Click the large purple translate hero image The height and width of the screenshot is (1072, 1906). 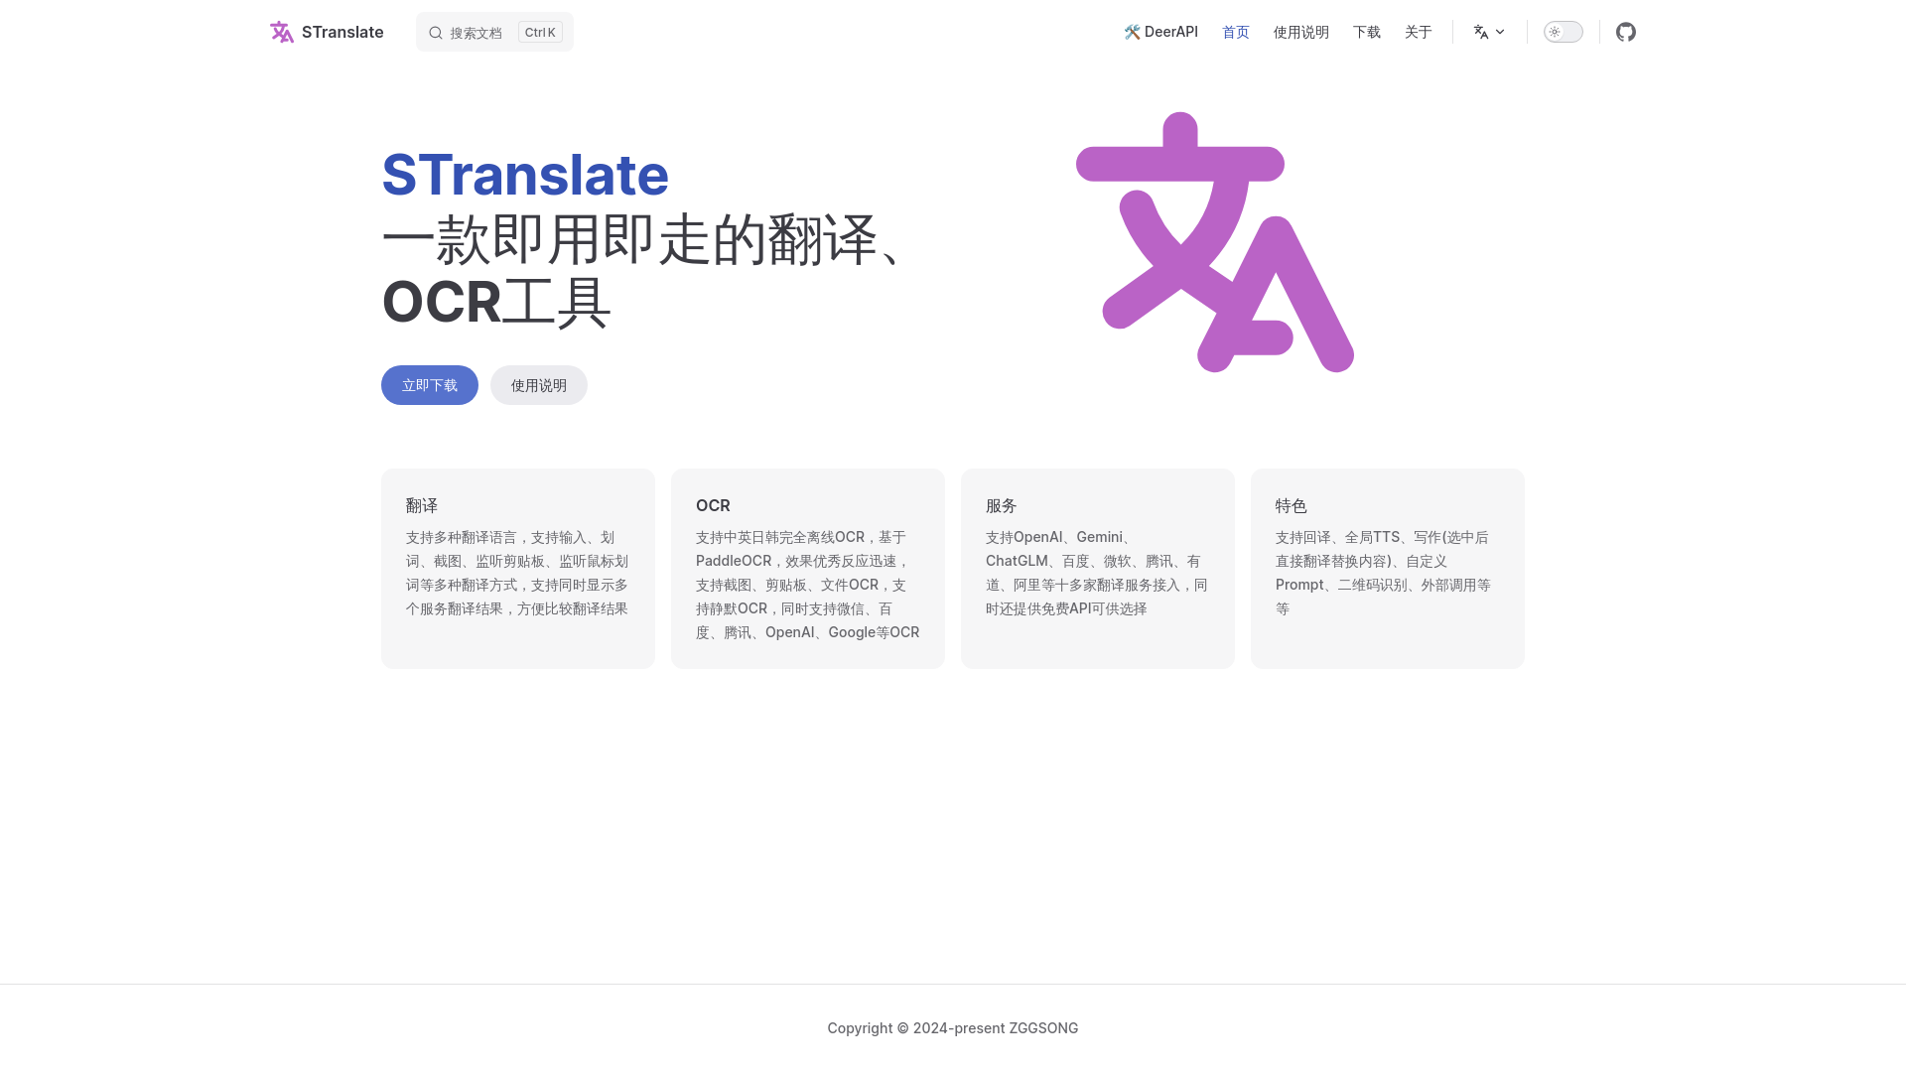click(1215, 242)
